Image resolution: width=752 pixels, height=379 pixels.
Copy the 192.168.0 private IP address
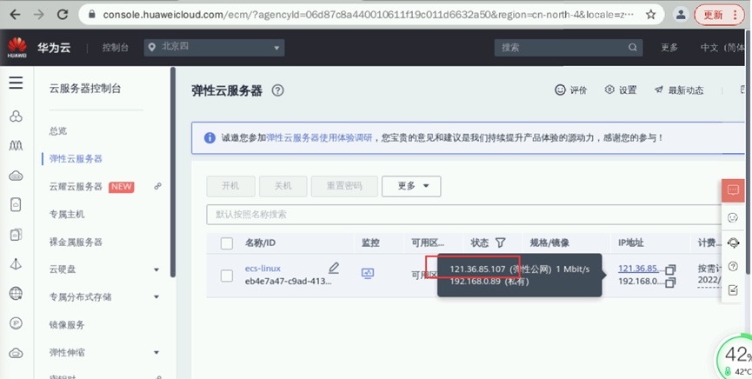pyautogui.click(x=670, y=283)
